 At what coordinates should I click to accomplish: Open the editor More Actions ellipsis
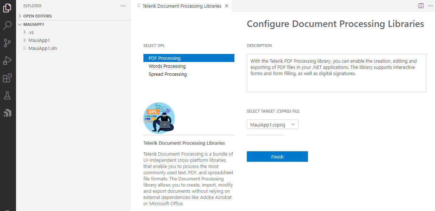pos(430,6)
